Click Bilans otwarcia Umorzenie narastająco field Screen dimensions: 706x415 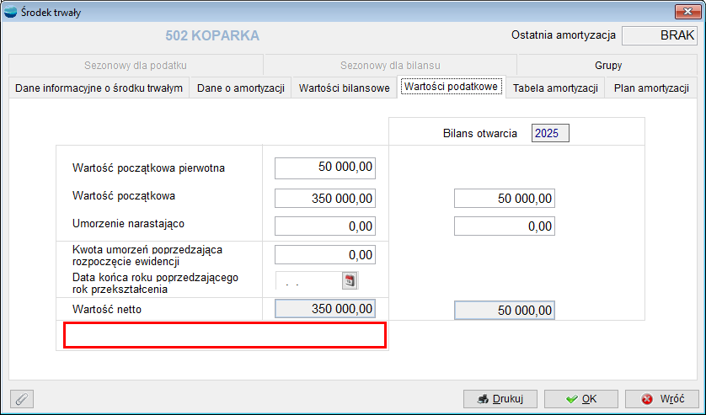[x=505, y=226]
